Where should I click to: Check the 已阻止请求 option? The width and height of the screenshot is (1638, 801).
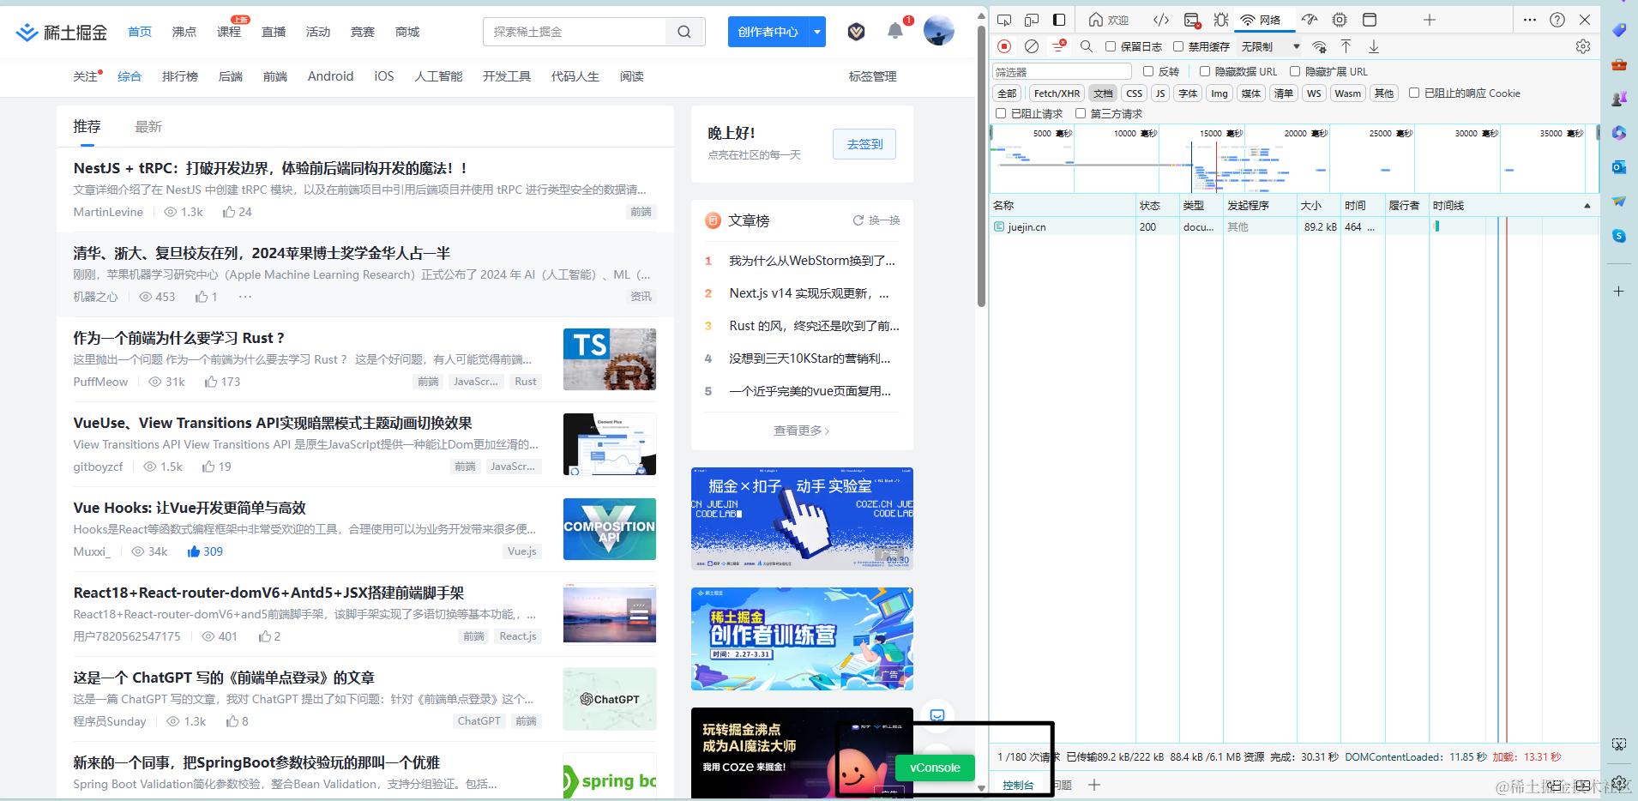[1001, 113]
